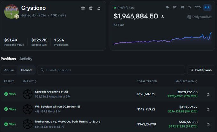Select the 1Y time range
This screenshot has width=217, height=132.
(190, 7)
